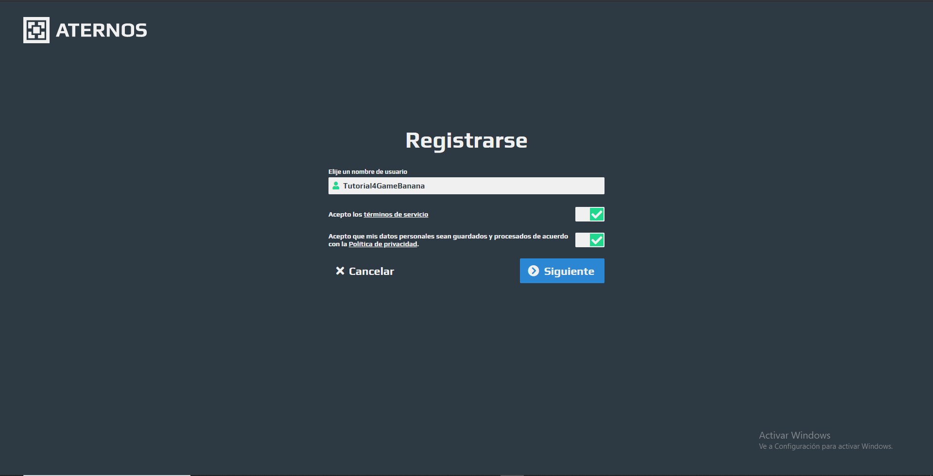
Task: Click the green user icon in username field
Action: [336, 186]
